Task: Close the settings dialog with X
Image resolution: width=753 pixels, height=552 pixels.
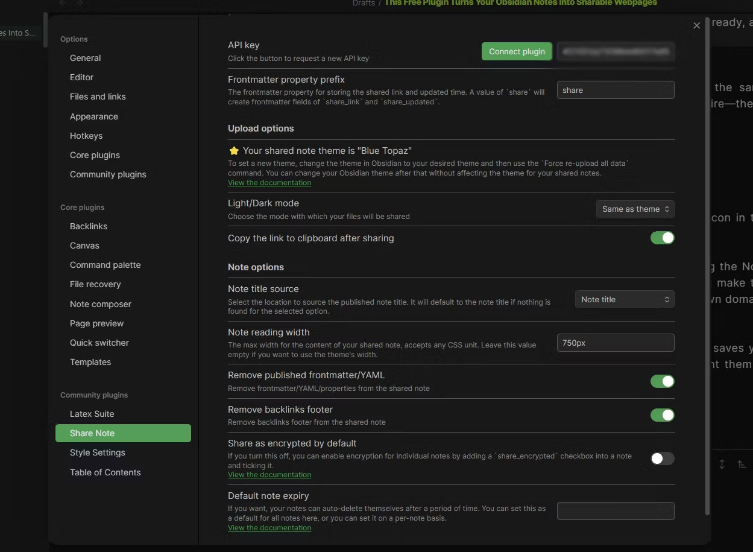Action: (x=696, y=25)
